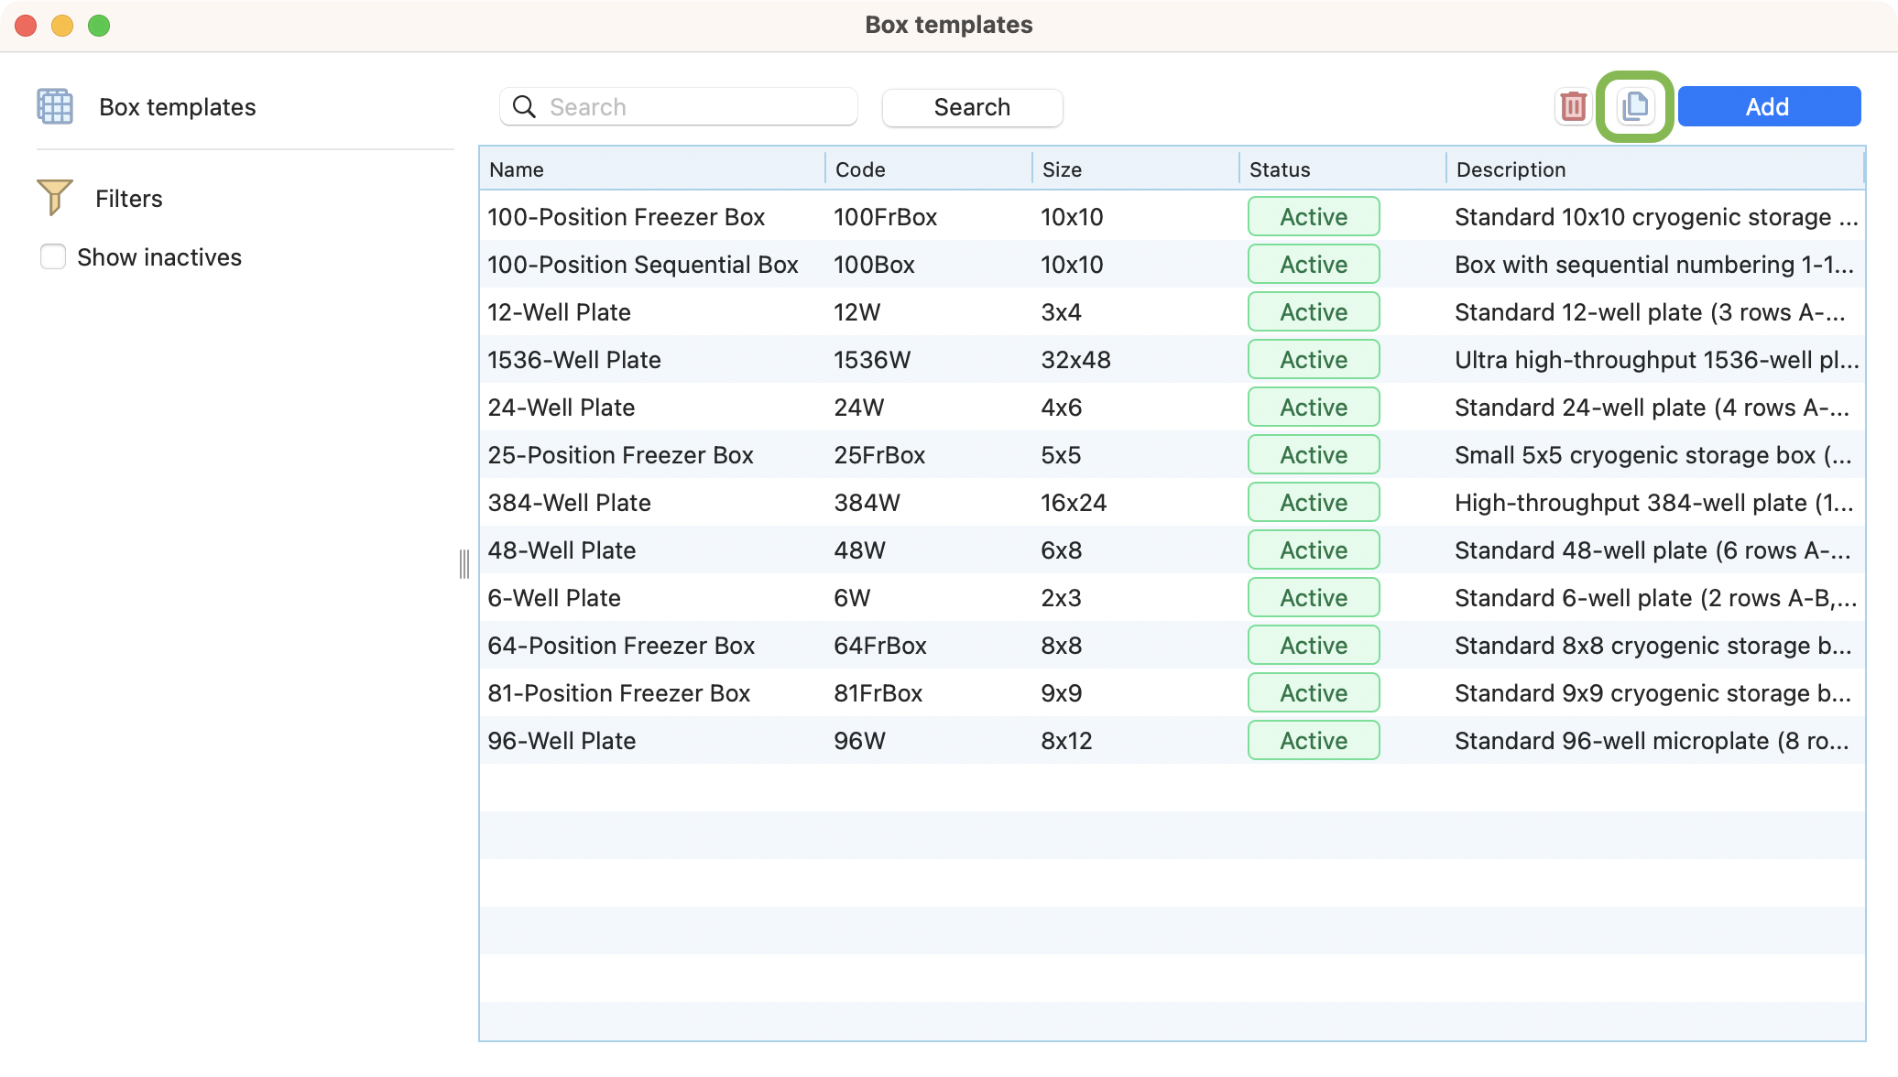
Task: Click the Box templates grid icon
Action: (55, 107)
